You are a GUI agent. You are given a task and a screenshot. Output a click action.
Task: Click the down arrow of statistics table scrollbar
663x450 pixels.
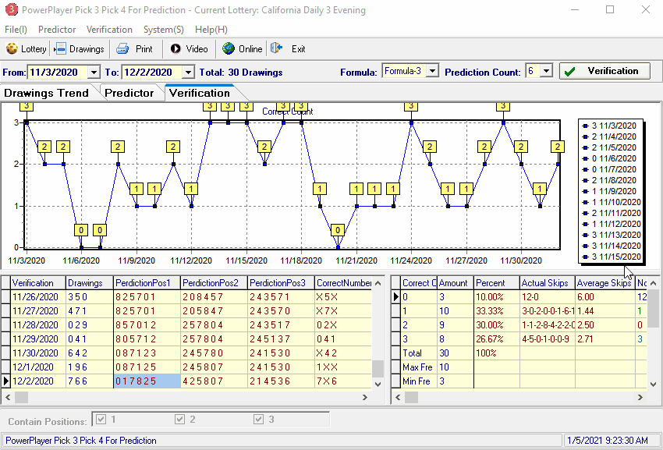point(653,384)
